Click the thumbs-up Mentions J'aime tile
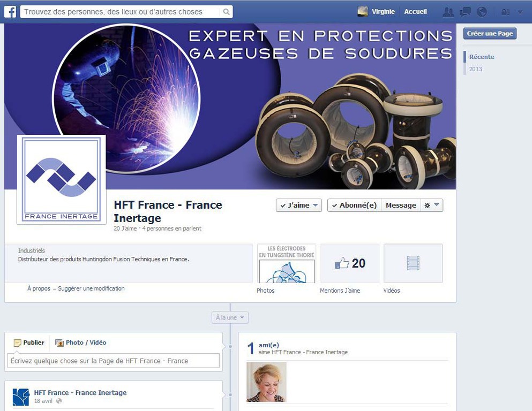The width and height of the screenshot is (532, 411). (x=350, y=263)
